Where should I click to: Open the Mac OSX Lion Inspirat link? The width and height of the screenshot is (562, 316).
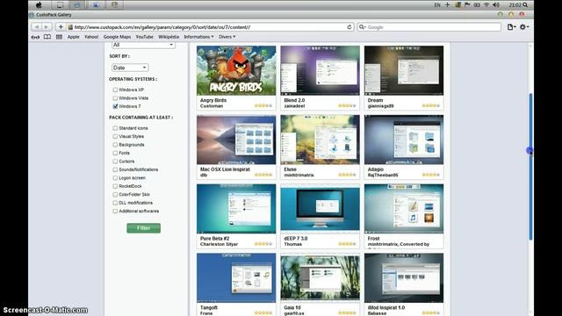225,169
